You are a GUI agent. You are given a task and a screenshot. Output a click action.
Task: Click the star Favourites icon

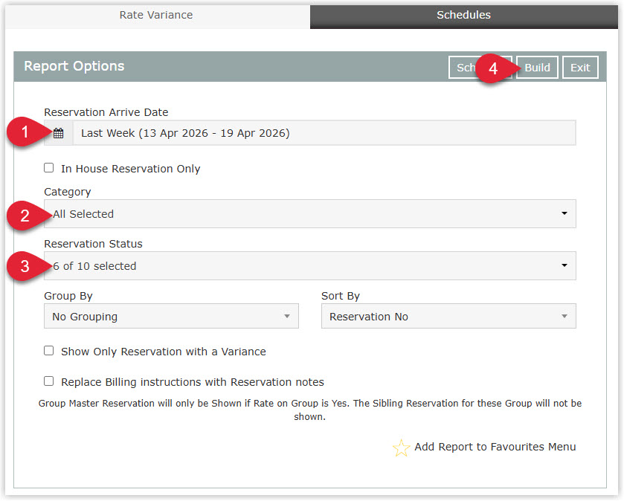(x=401, y=447)
